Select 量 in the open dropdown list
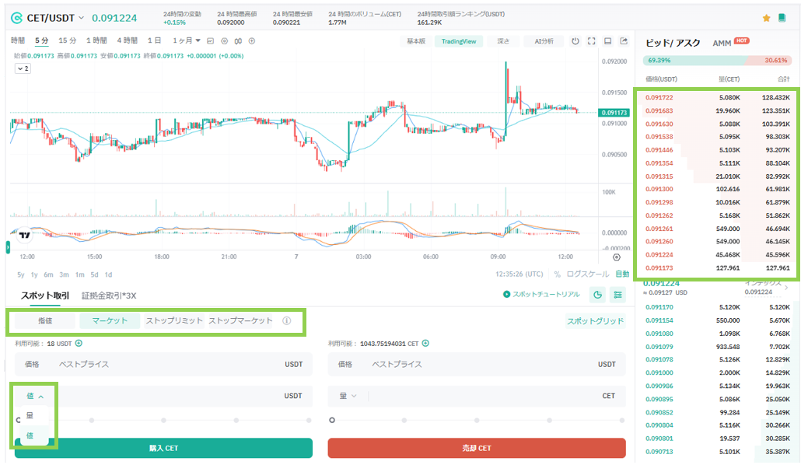 (x=33, y=415)
